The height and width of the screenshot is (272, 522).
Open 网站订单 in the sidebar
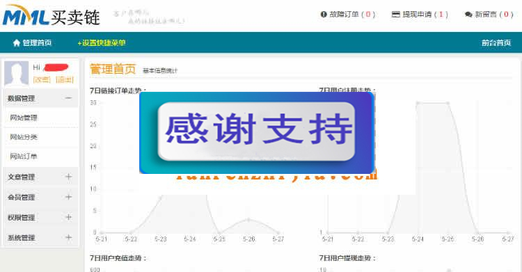(x=24, y=156)
